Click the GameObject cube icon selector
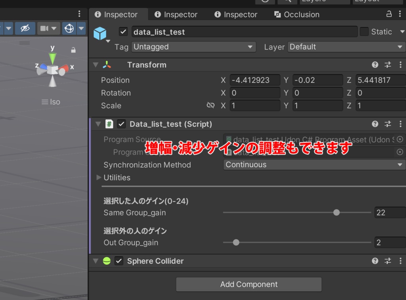406x300 pixels. (100, 34)
